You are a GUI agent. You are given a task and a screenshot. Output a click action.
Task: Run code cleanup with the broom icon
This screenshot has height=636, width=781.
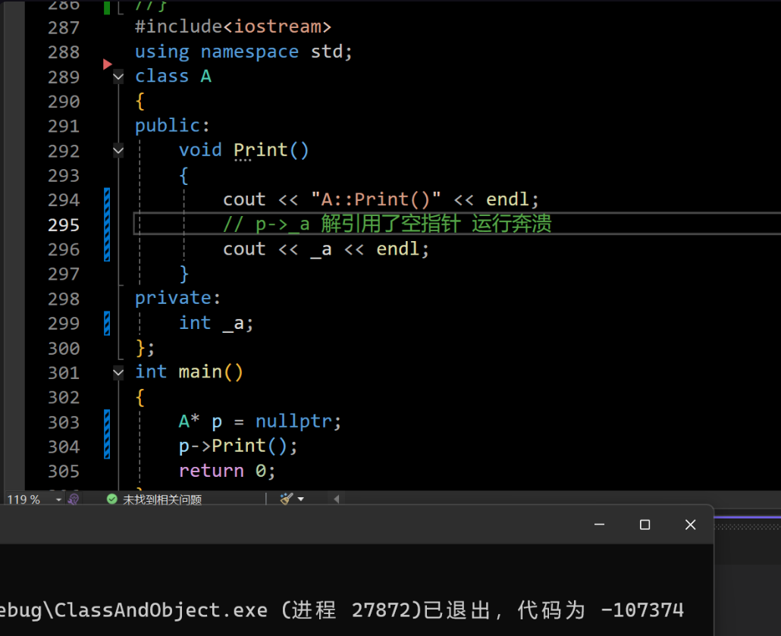coord(287,499)
